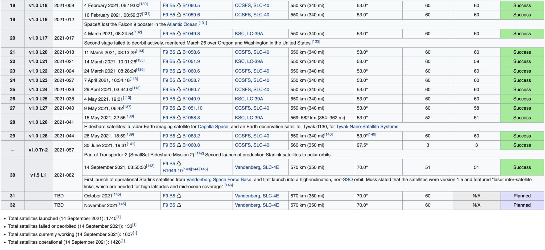
Task: Follow the Tyvak Nano-Satellite Systems link
Action: coord(367,127)
